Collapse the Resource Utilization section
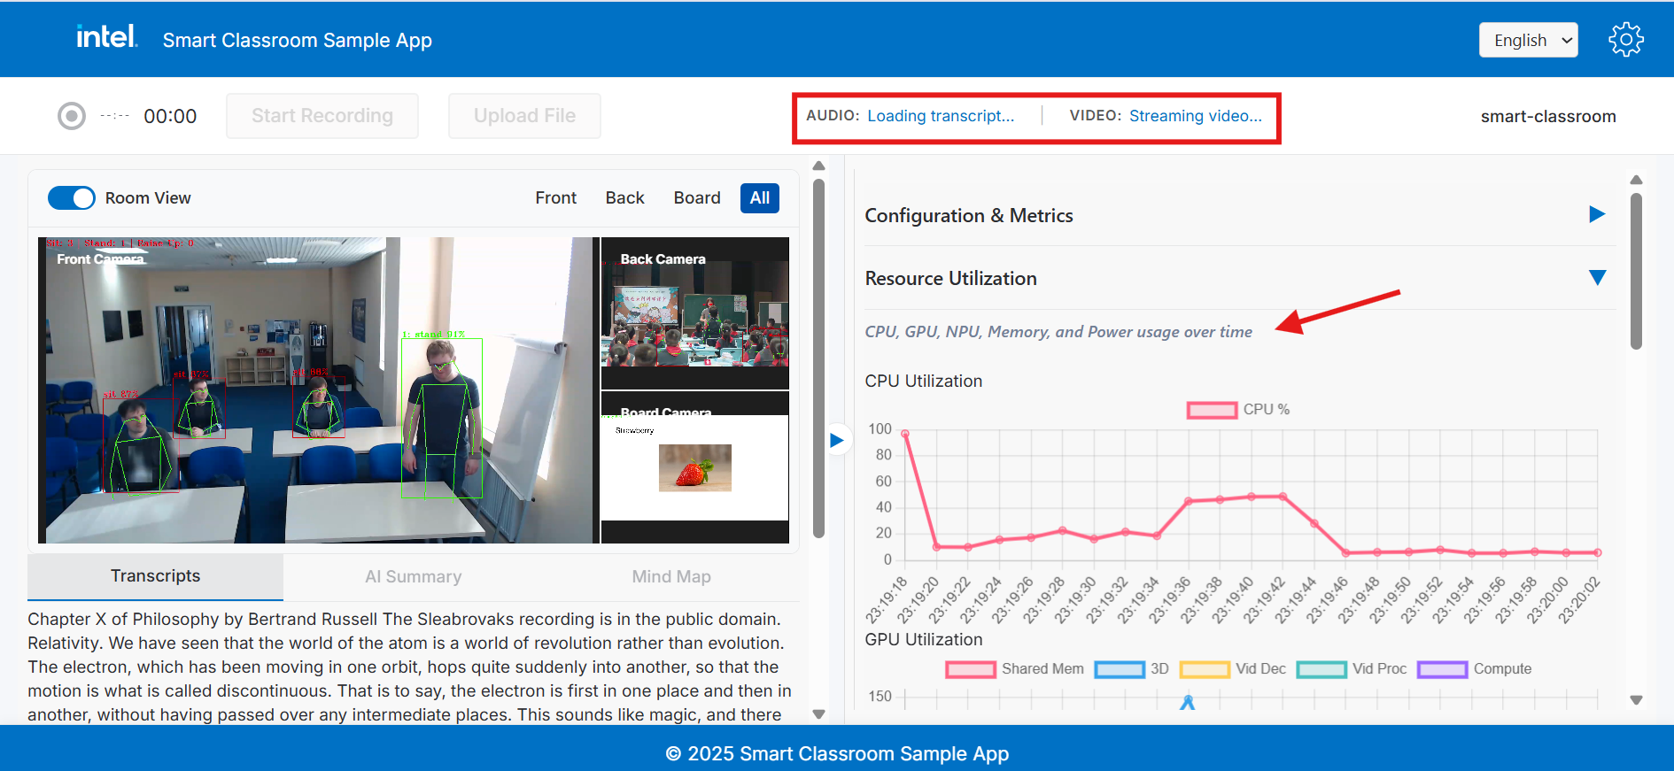 coord(1597,278)
